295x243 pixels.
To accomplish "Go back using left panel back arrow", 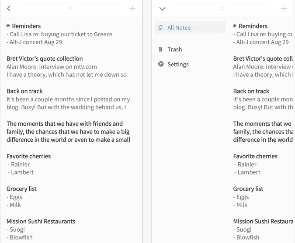I will 9,8.
